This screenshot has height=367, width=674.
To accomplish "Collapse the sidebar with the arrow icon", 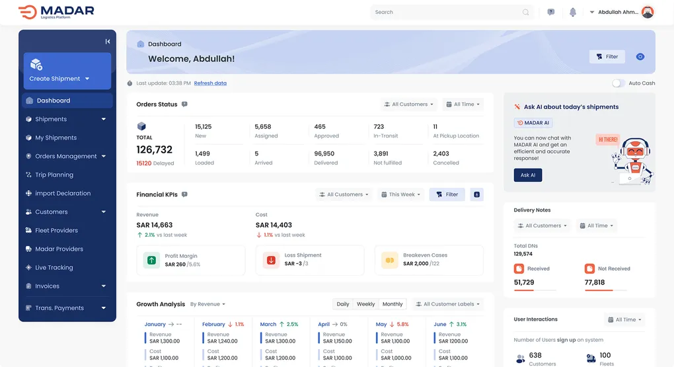I will tap(108, 42).
